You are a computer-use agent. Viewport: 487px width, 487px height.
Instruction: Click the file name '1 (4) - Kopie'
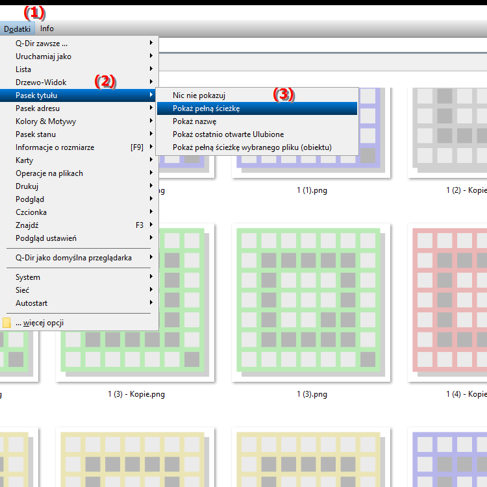pyautogui.click(x=466, y=394)
